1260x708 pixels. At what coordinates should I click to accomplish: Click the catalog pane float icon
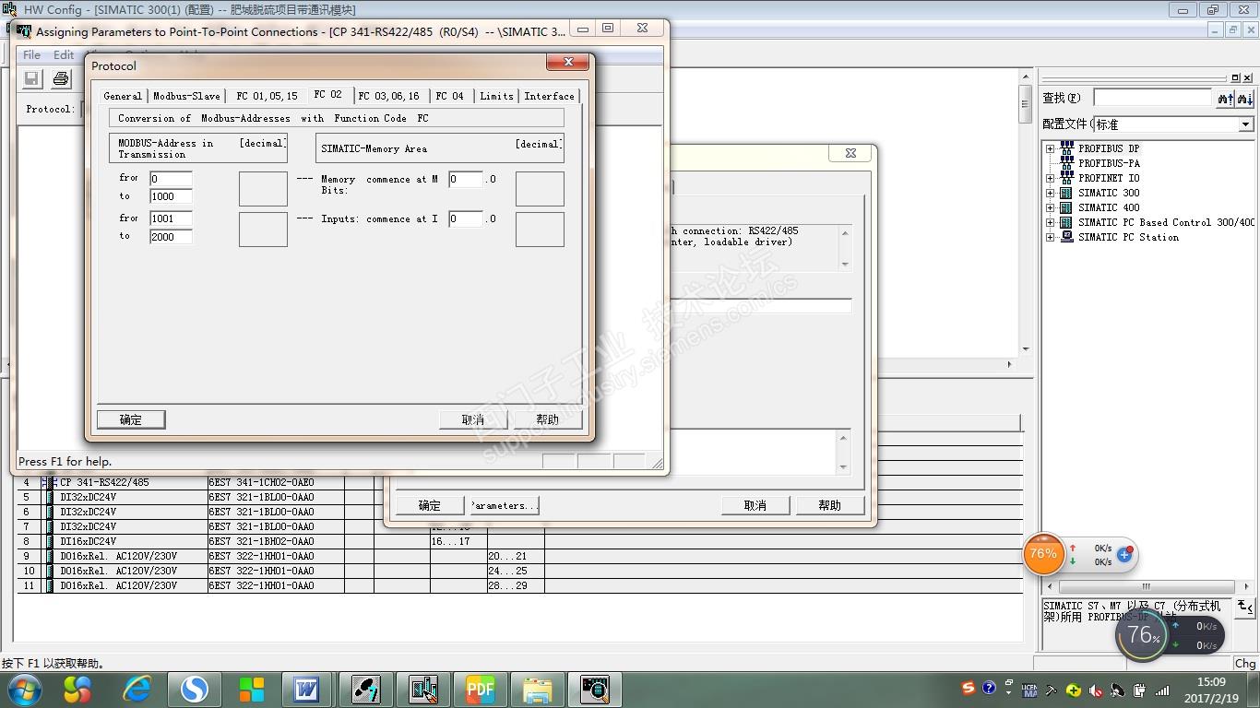click(x=1236, y=77)
